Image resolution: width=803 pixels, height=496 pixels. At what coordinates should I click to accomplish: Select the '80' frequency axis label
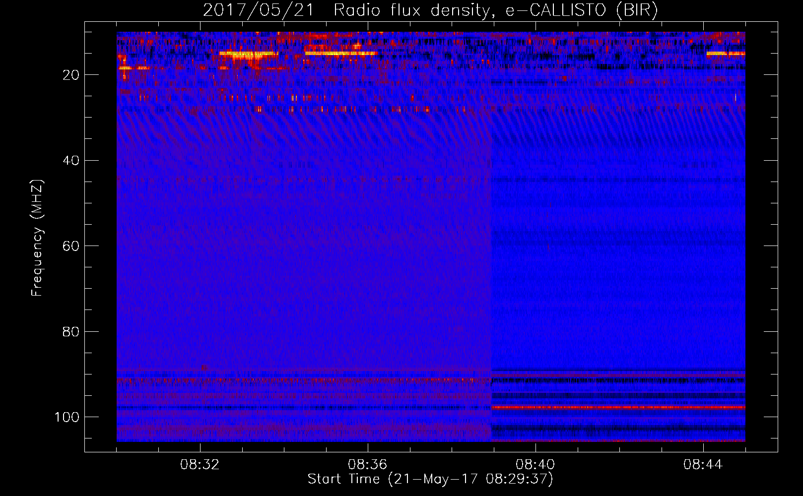pos(71,331)
